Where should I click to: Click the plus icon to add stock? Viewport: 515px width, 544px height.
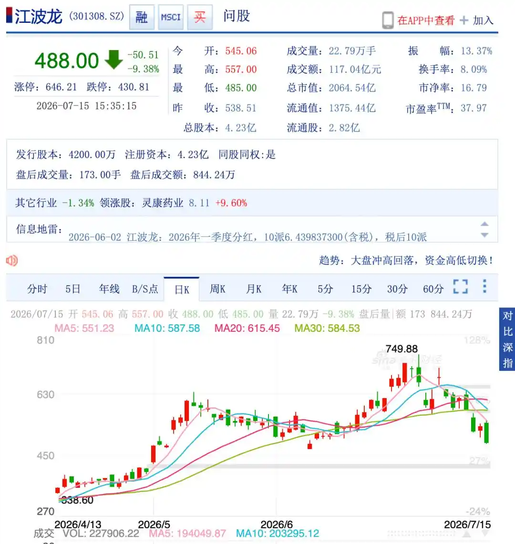[x=464, y=21]
